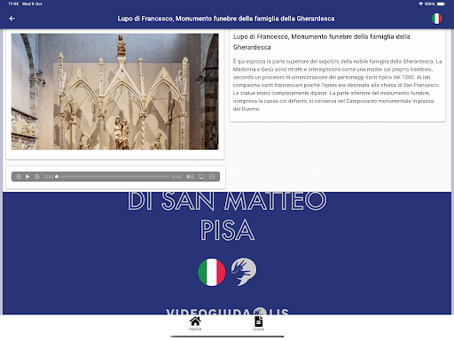Open language selector flag in header
Viewport: 454px width, 340px height.
(x=436, y=19)
